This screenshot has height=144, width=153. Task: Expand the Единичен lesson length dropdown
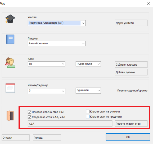pos(88,91)
